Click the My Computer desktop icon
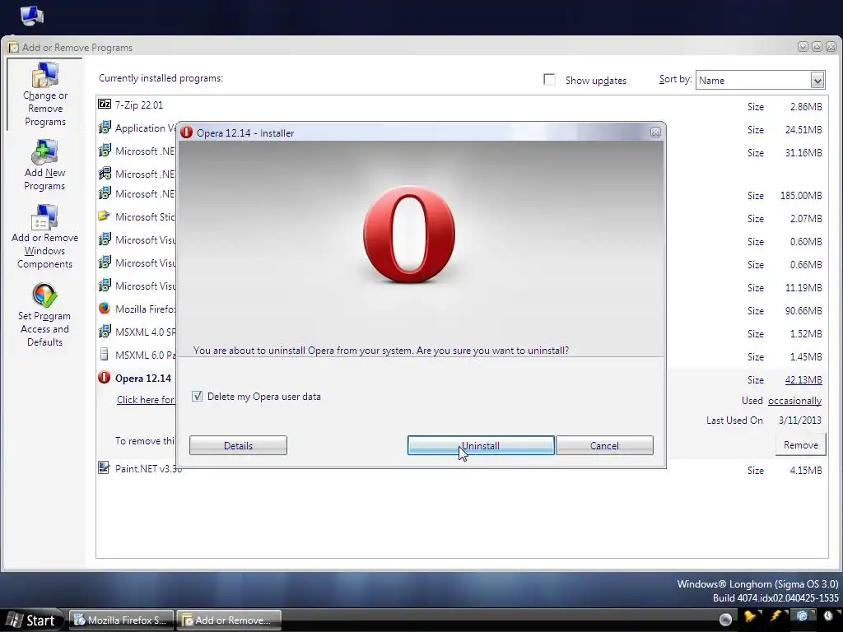 pyautogui.click(x=32, y=15)
